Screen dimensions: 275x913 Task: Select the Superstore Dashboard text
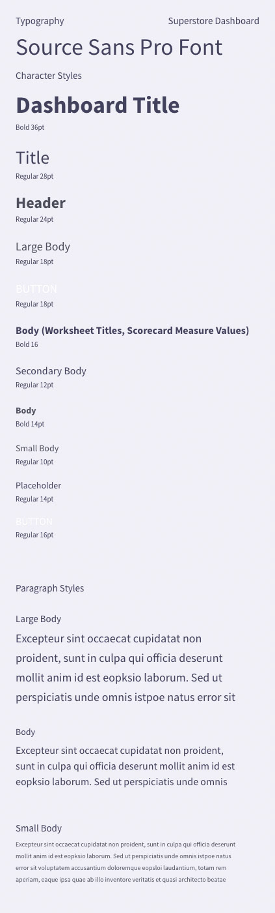coord(213,21)
